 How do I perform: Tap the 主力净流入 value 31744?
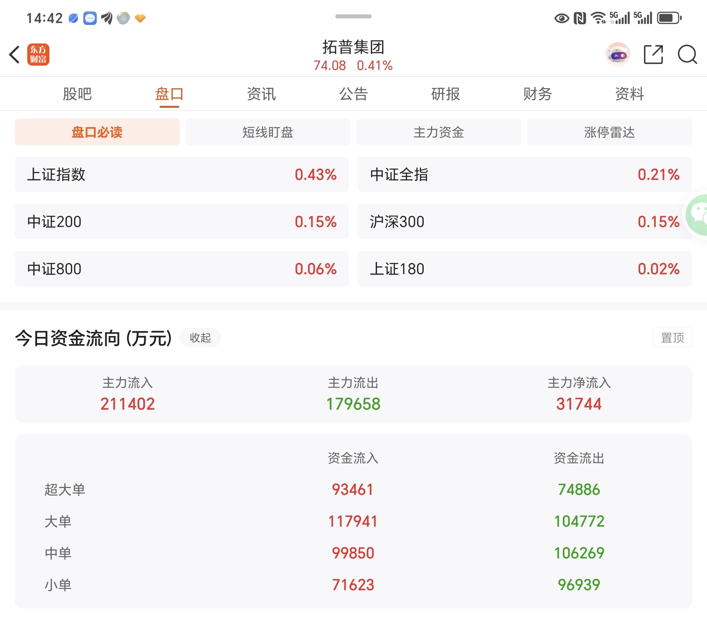pos(579,404)
